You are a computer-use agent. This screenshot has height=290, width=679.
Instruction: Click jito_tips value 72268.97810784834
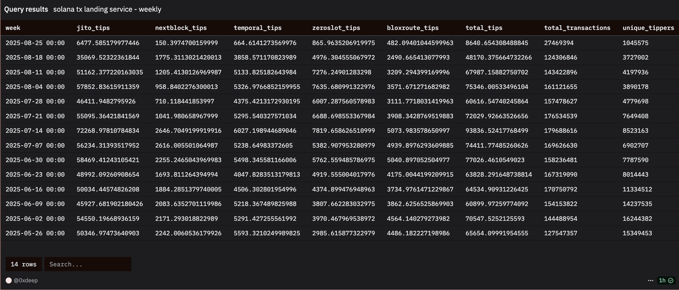click(x=108, y=131)
